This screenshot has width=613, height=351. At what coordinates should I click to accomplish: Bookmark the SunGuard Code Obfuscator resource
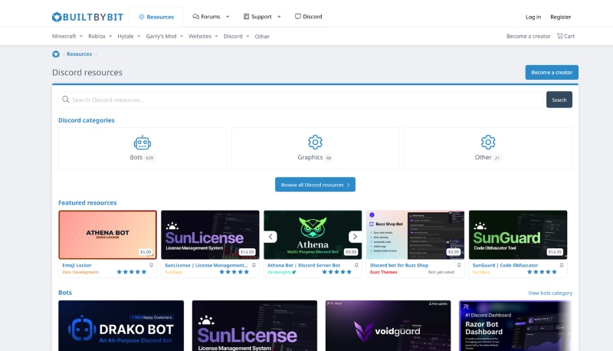point(562,265)
